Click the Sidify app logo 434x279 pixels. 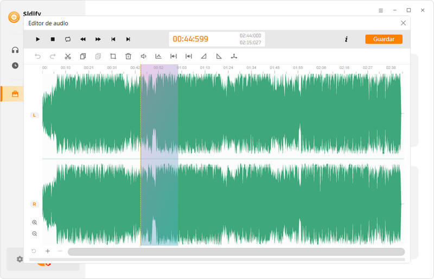tap(14, 17)
